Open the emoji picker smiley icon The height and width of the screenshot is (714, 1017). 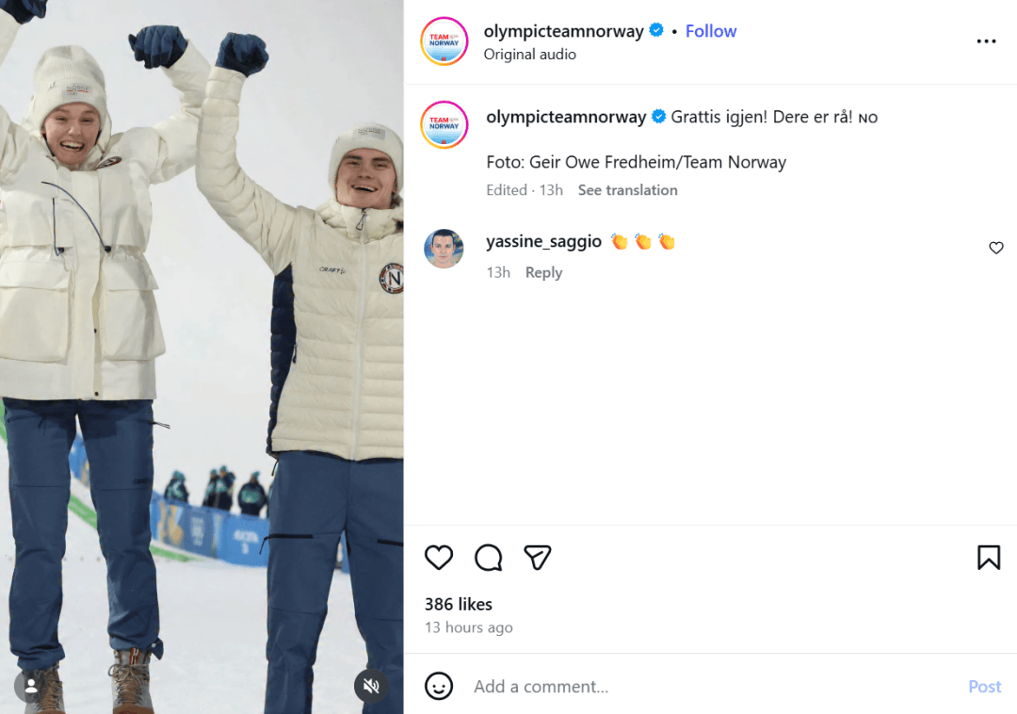click(439, 686)
